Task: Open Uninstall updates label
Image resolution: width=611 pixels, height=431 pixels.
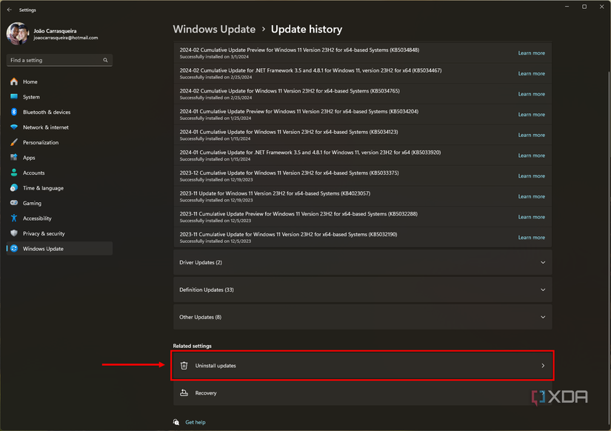Action: [216, 366]
